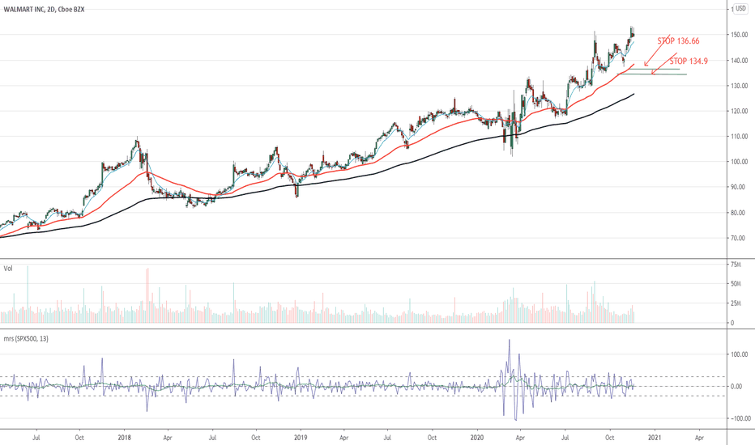Screen dimensions: 755x445
Task: Click the STOP 134.9 annotation text
Action: click(x=689, y=61)
